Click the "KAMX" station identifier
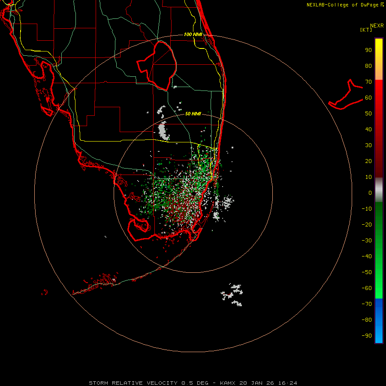 pos(227,383)
